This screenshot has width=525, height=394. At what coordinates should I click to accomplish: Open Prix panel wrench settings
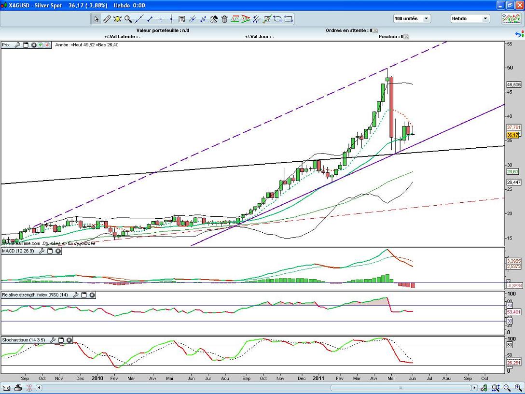17,45
